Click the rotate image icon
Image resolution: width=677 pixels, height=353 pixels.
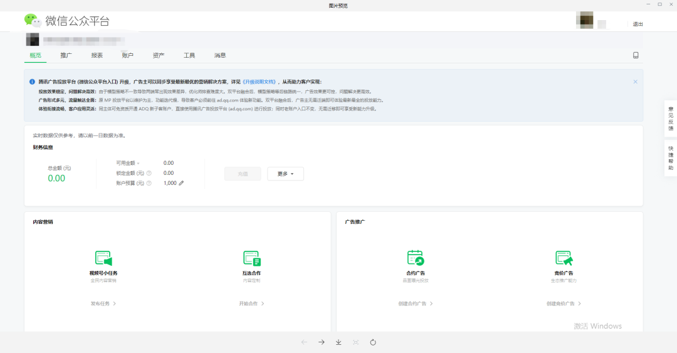pos(373,342)
